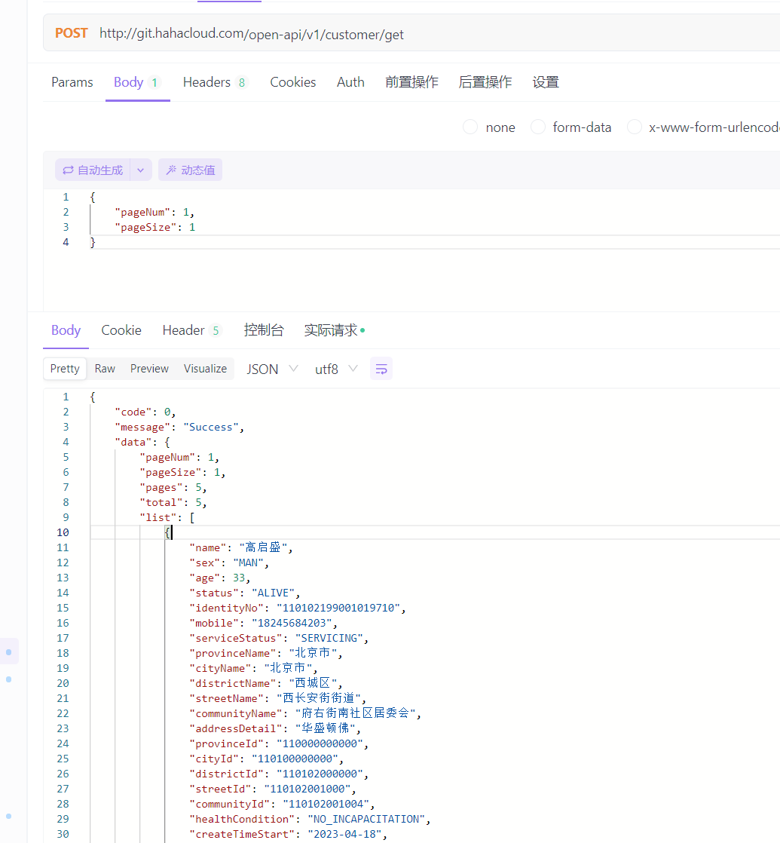Open the request Cookies tab
Image resolution: width=780 pixels, height=843 pixels.
[292, 82]
